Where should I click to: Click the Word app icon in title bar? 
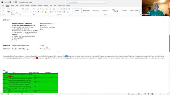pyautogui.click(x=2, y=2)
